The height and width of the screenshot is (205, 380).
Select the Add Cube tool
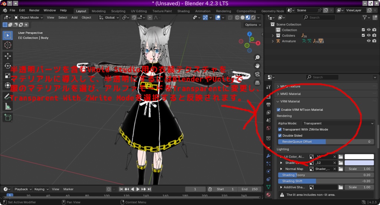pyautogui.click(x=8, y=118)
